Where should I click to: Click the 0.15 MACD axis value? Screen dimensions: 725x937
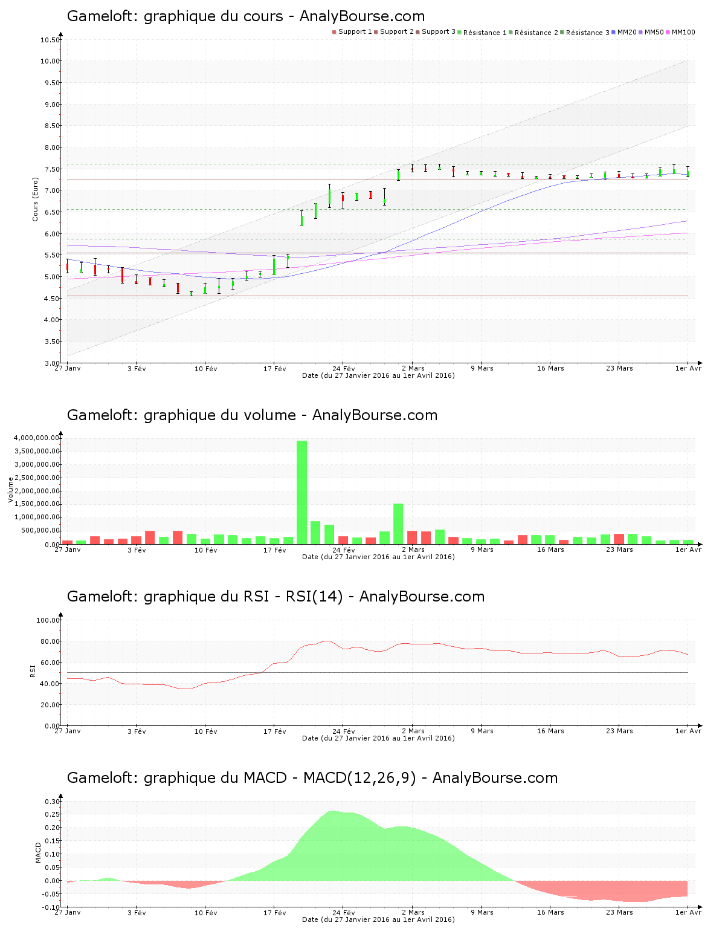(53, 841)
